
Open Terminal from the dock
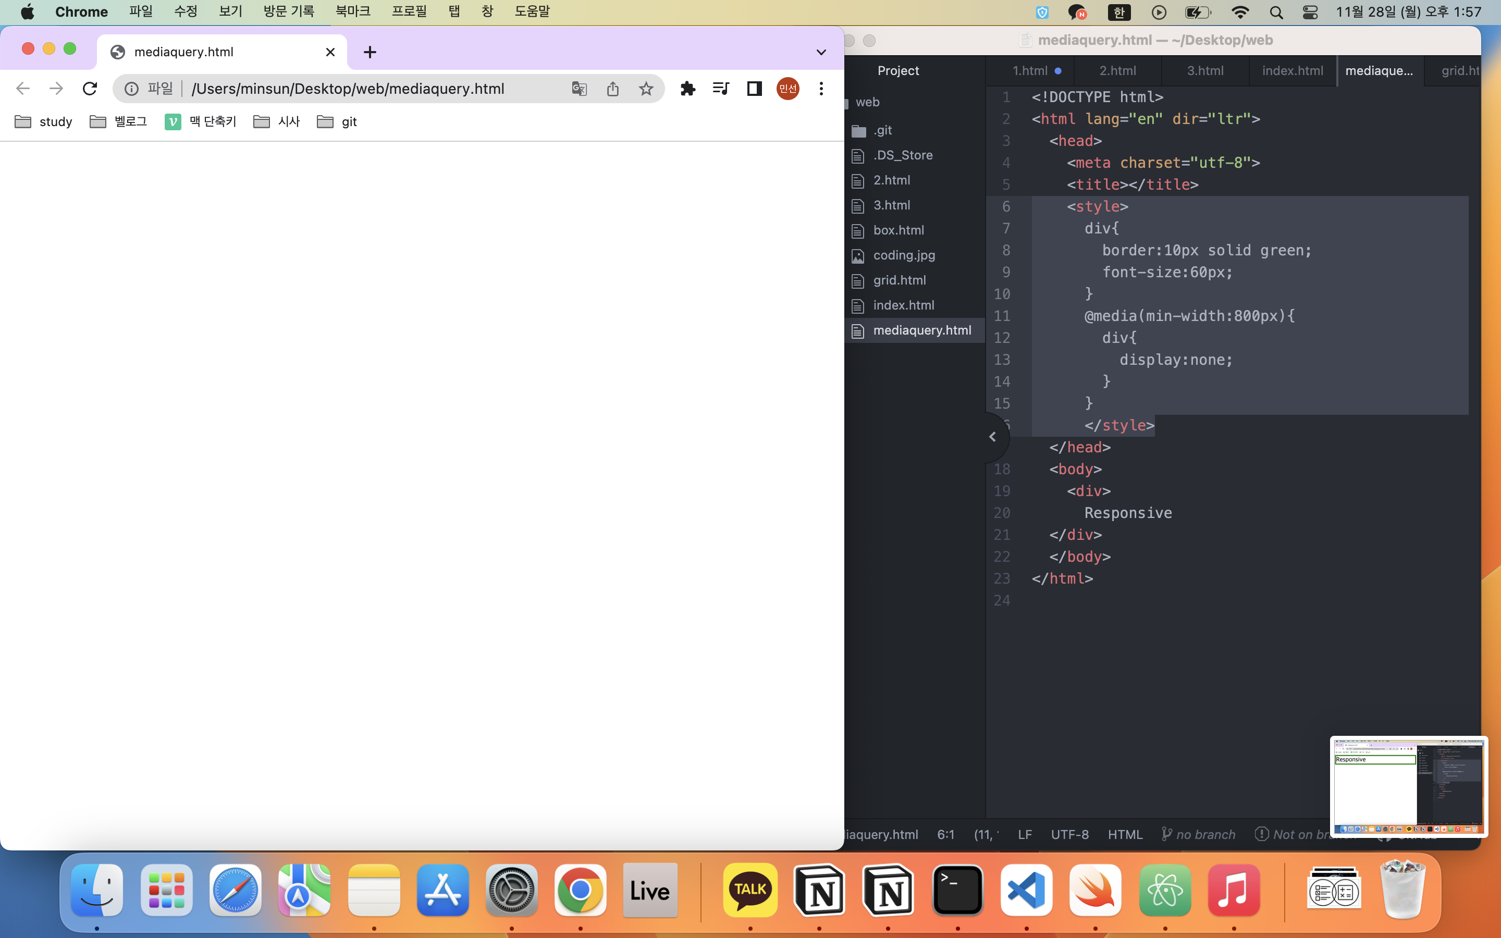957,890
